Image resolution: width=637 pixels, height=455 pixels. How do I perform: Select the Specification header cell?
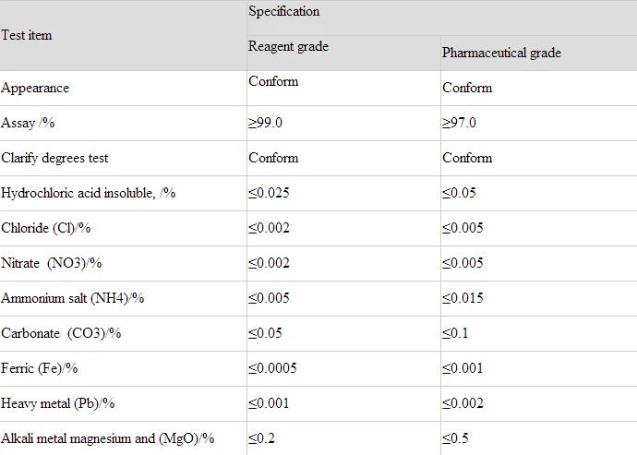click(x=283, y=12)
